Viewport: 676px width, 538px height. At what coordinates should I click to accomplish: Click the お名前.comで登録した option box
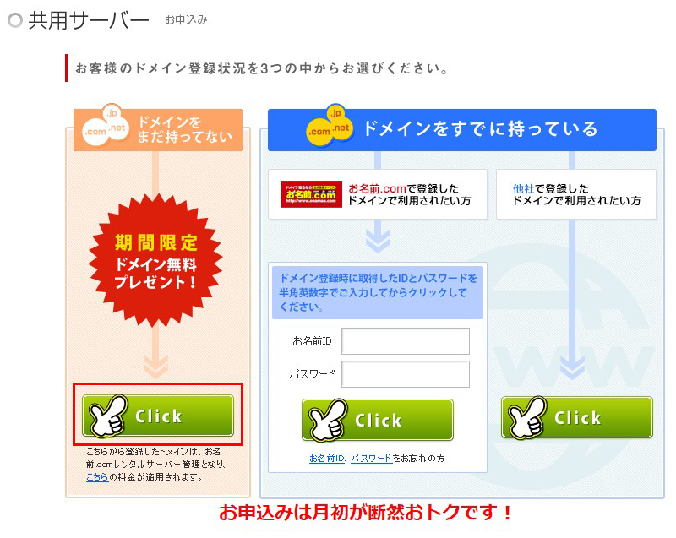(x=378, y=194)
